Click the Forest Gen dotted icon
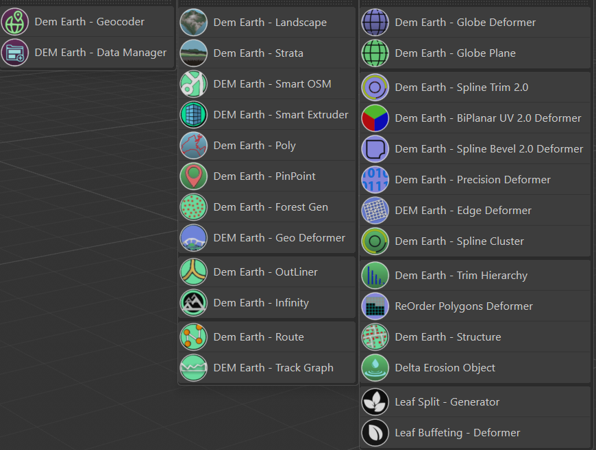This screenshot has width=596, height=450. coord(193,207)
